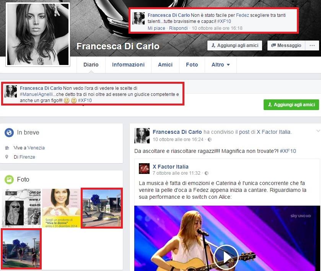
Task: Click the green Aggiungi agli amici button
Action: click(x=291, y=105)
